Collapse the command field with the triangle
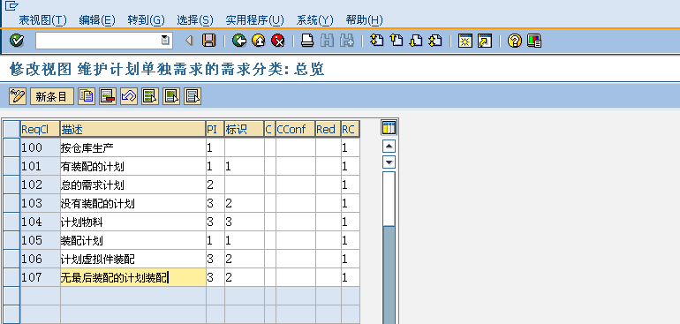This screenshot has width=680, height=324. coord(189,41)
